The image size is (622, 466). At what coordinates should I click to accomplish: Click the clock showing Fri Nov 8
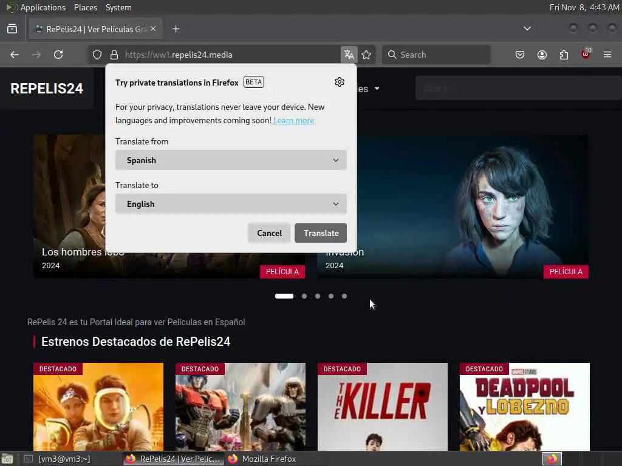[x=584, y=7]
